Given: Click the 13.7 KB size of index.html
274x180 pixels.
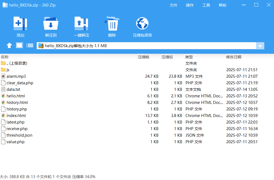Looking at the screenshot, I should pos(152,116).
